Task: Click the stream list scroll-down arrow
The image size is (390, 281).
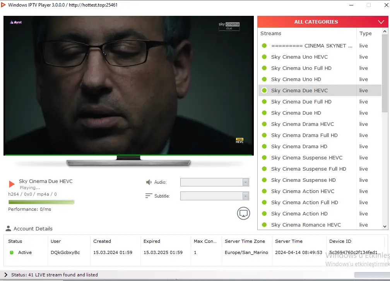Action: (385, 227)
